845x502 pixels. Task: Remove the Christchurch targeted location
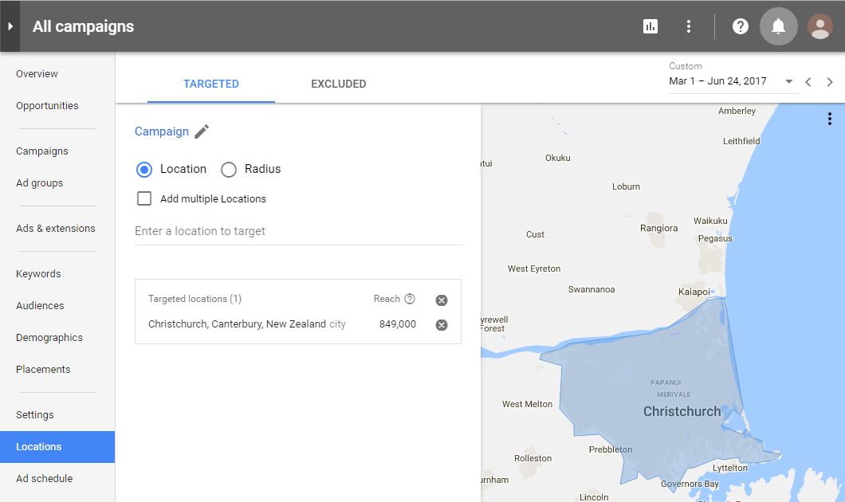click(441, 324)
